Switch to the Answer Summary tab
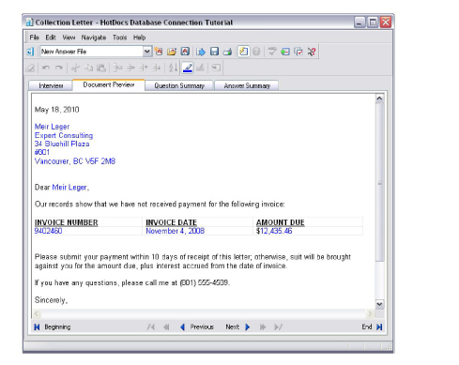Viewport: 459px width, 365px height. click(x=247, y=85)
